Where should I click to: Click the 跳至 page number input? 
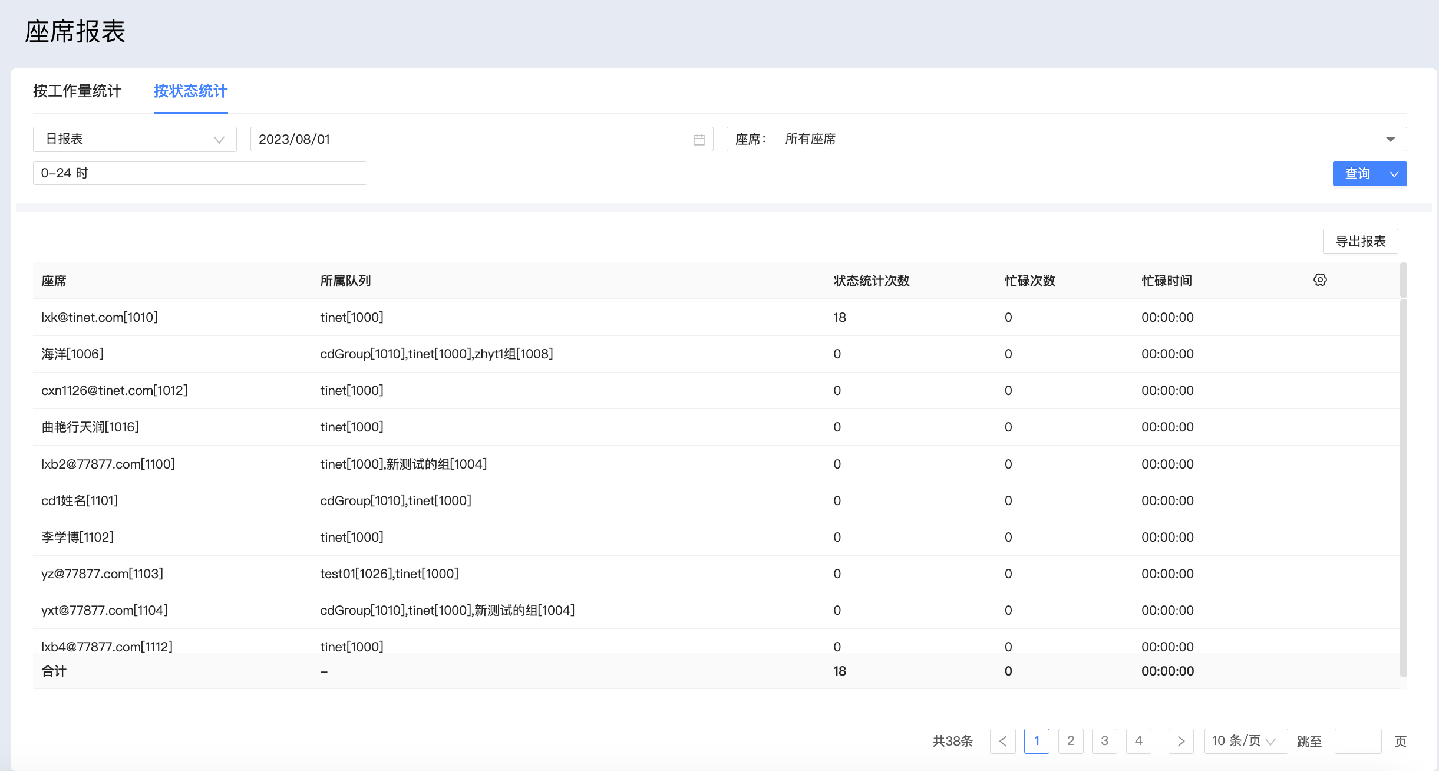1358,741
